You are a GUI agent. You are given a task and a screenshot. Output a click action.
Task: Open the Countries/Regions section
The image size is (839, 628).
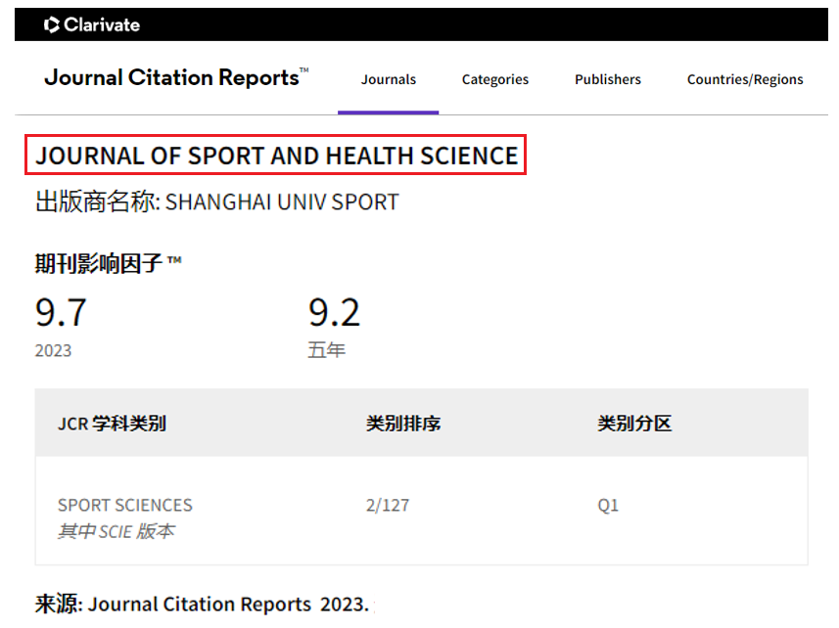744,79
